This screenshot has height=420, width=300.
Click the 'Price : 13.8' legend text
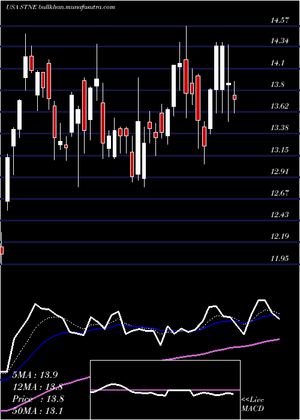[38, 399]
